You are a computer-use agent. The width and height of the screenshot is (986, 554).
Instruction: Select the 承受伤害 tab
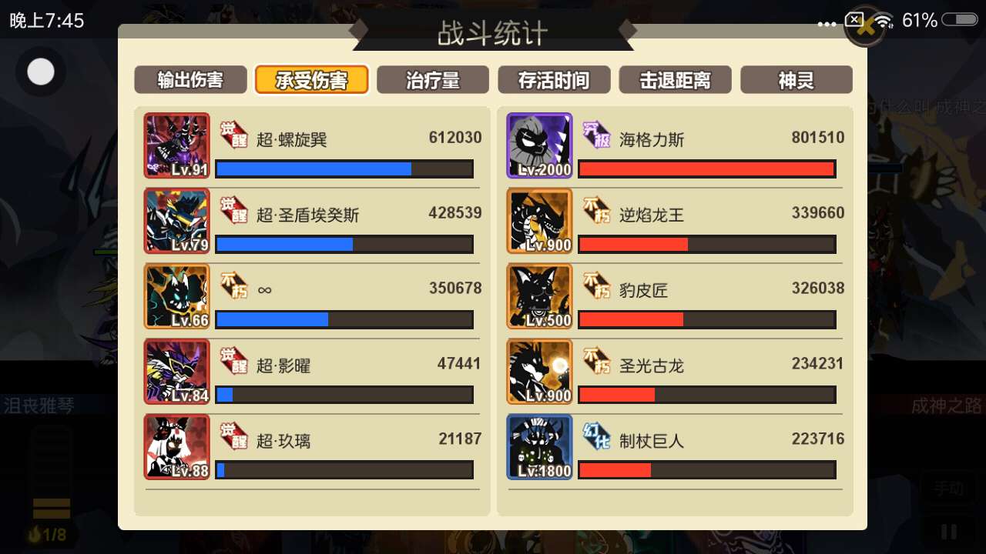tap(311, 80)
